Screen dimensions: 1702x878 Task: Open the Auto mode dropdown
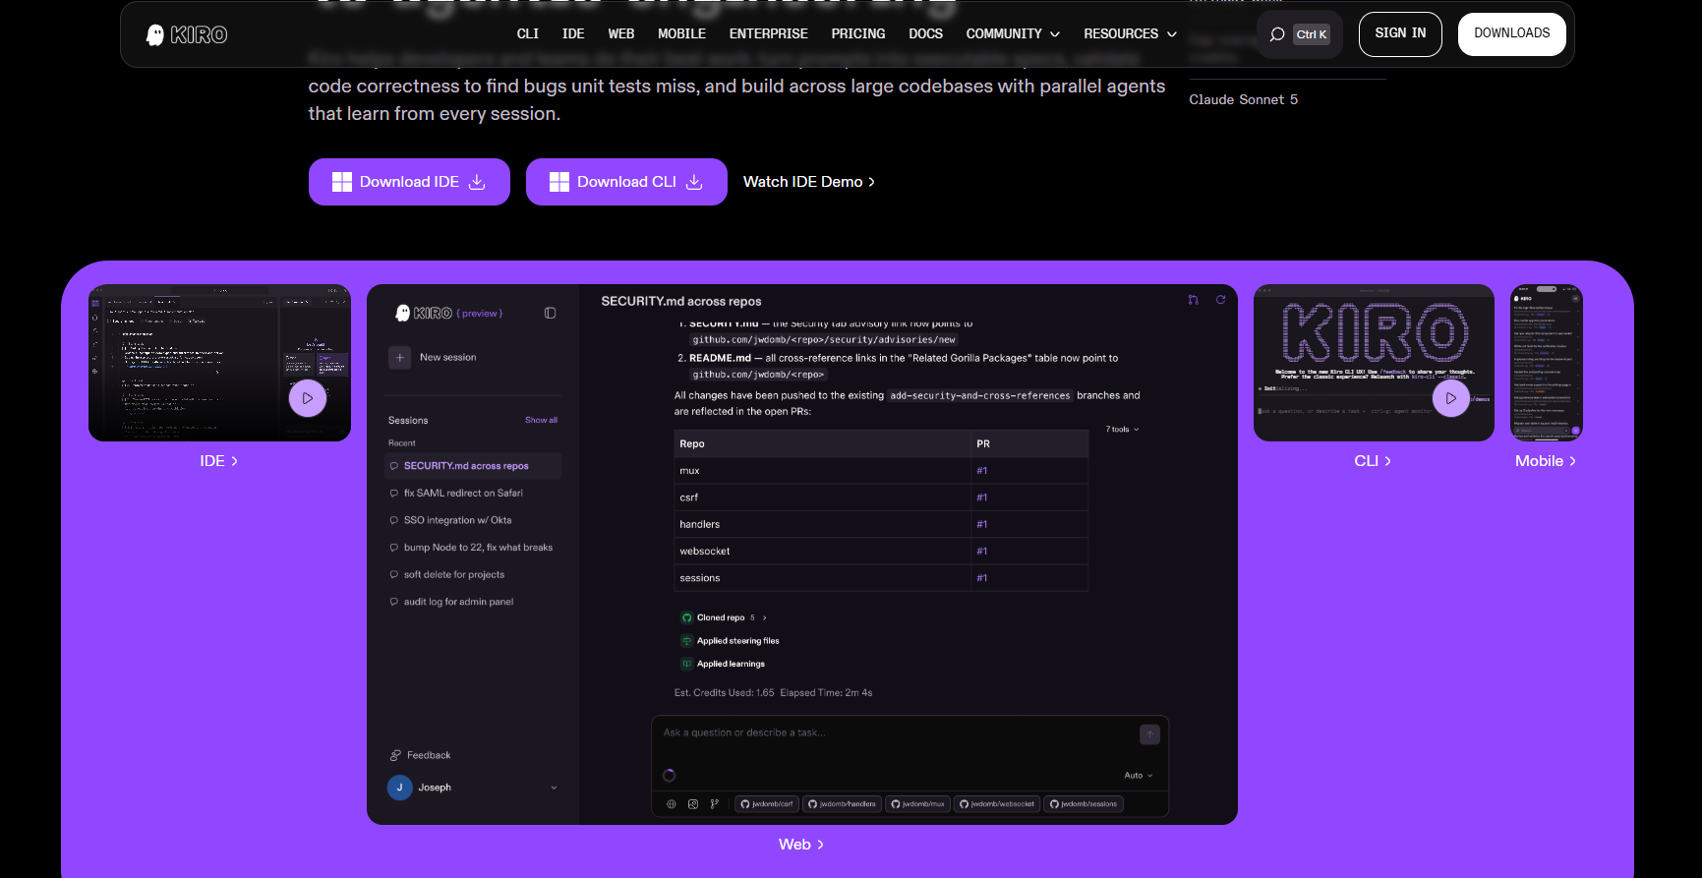(x=1139, y=776)
